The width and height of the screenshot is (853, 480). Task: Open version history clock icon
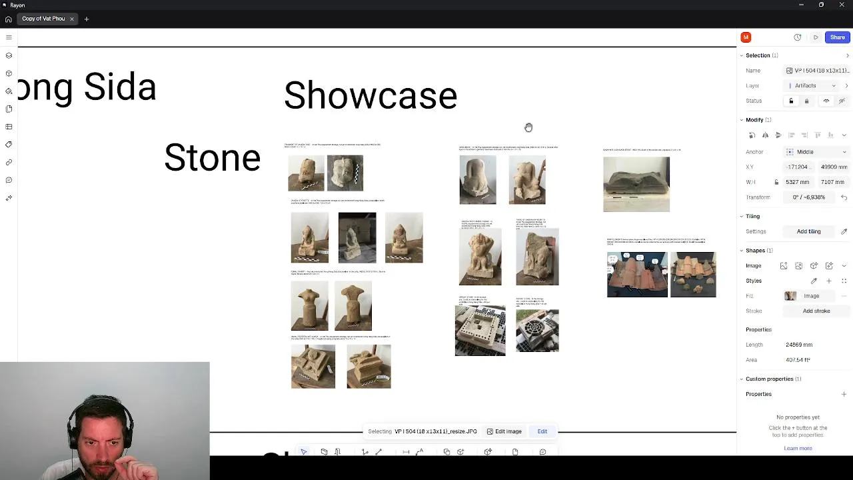(x=798, y=37)
